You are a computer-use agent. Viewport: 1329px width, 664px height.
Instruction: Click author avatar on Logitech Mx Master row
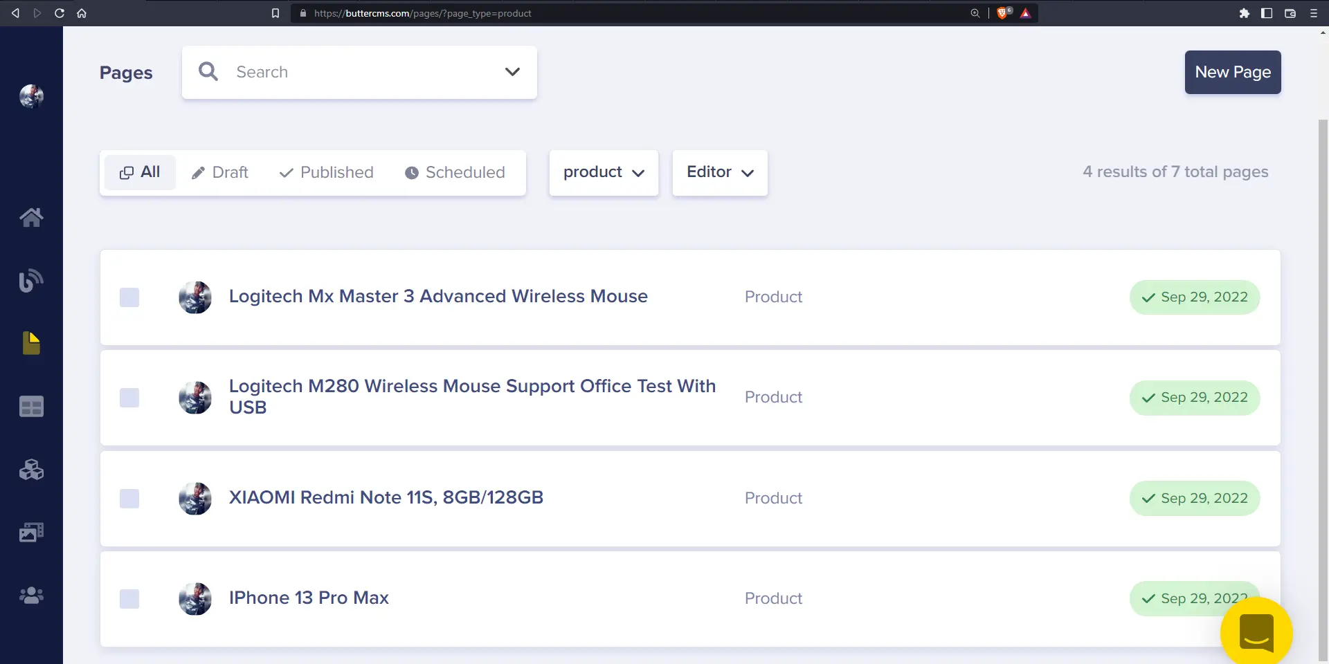pos(195,297)
